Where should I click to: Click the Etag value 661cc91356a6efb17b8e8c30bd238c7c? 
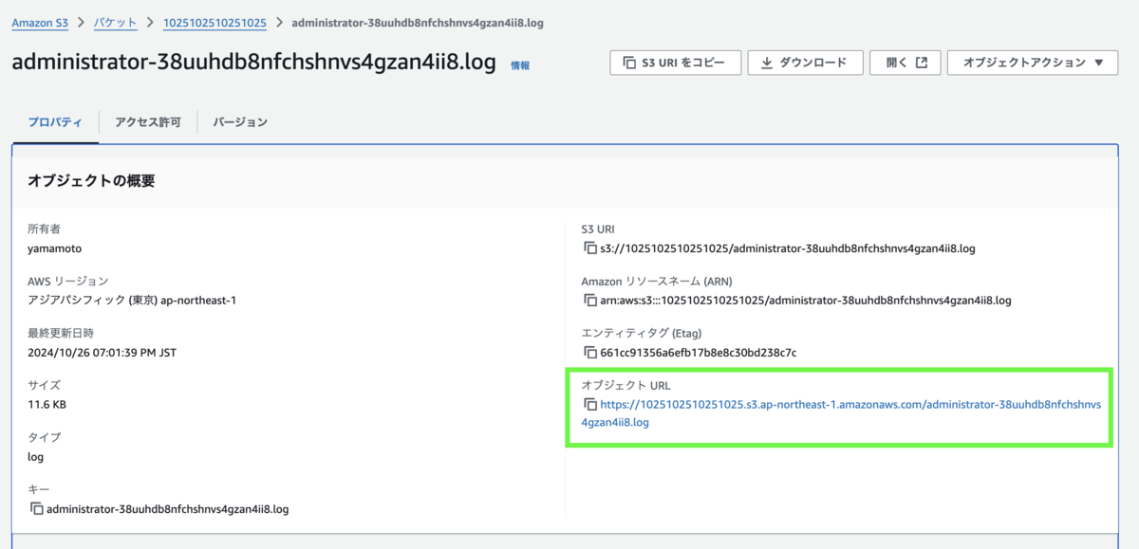click(698, 353)
